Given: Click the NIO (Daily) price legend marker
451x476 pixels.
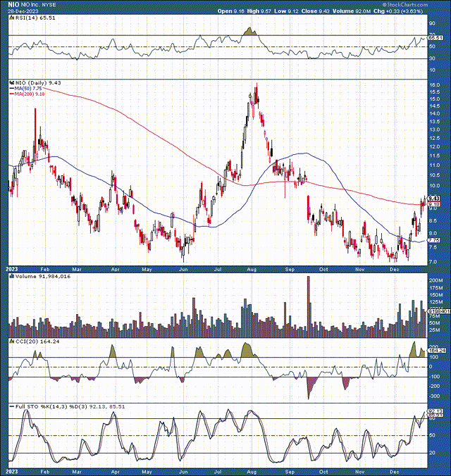Looking at the screenshot, I should click(11, 83).
